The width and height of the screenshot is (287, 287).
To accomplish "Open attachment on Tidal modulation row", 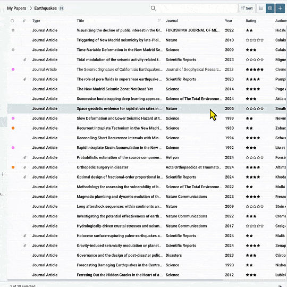I will pos(24,60).
